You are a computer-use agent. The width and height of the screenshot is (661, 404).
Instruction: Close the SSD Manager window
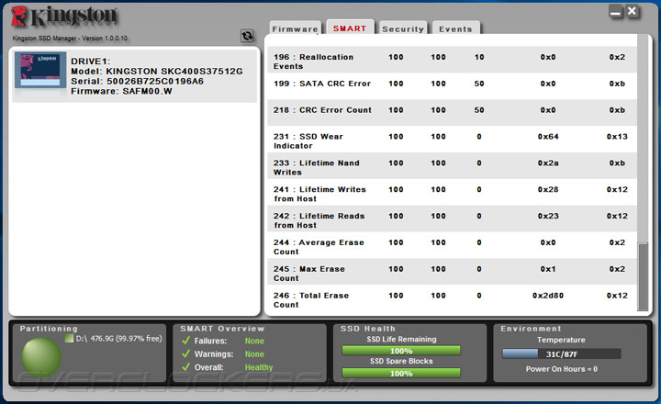(x=632, y=11)
